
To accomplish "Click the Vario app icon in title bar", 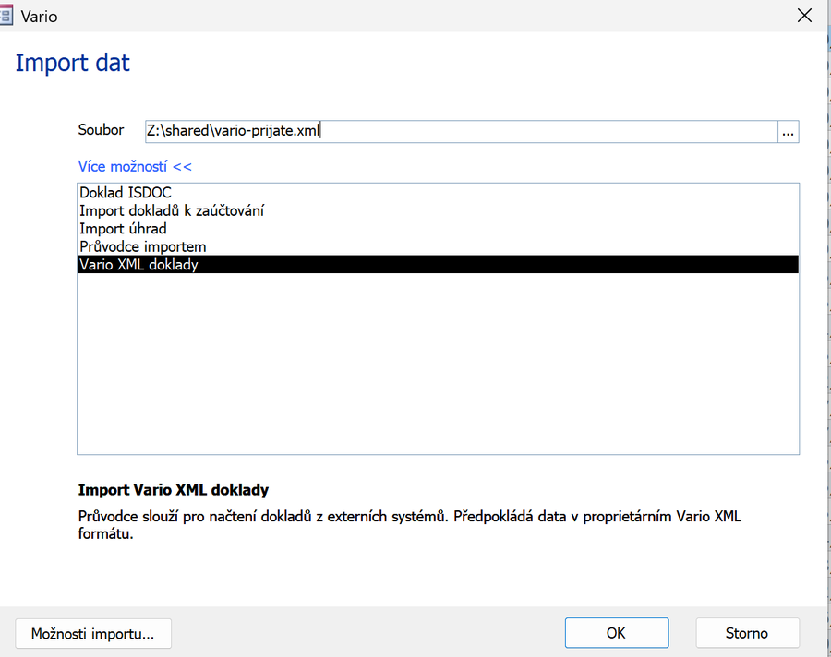I will [x=6, y=16].
